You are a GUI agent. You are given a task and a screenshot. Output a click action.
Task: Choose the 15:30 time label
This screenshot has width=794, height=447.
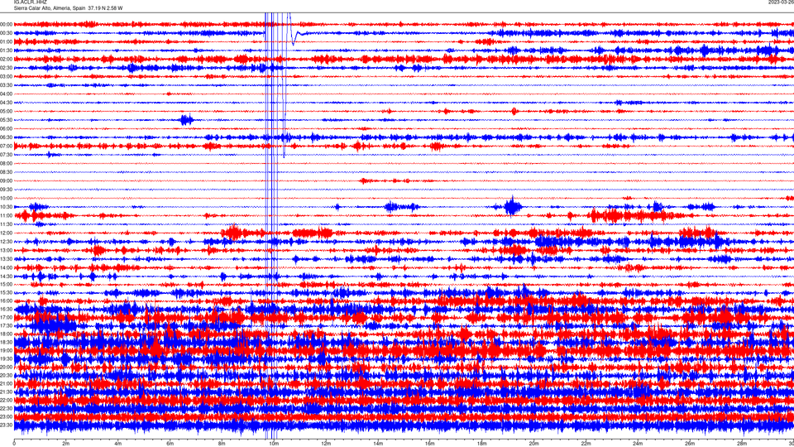click(6, 293)
